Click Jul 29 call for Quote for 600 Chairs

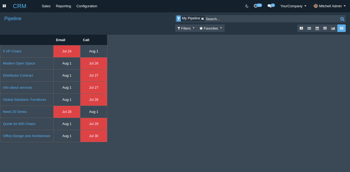[94, 124]
